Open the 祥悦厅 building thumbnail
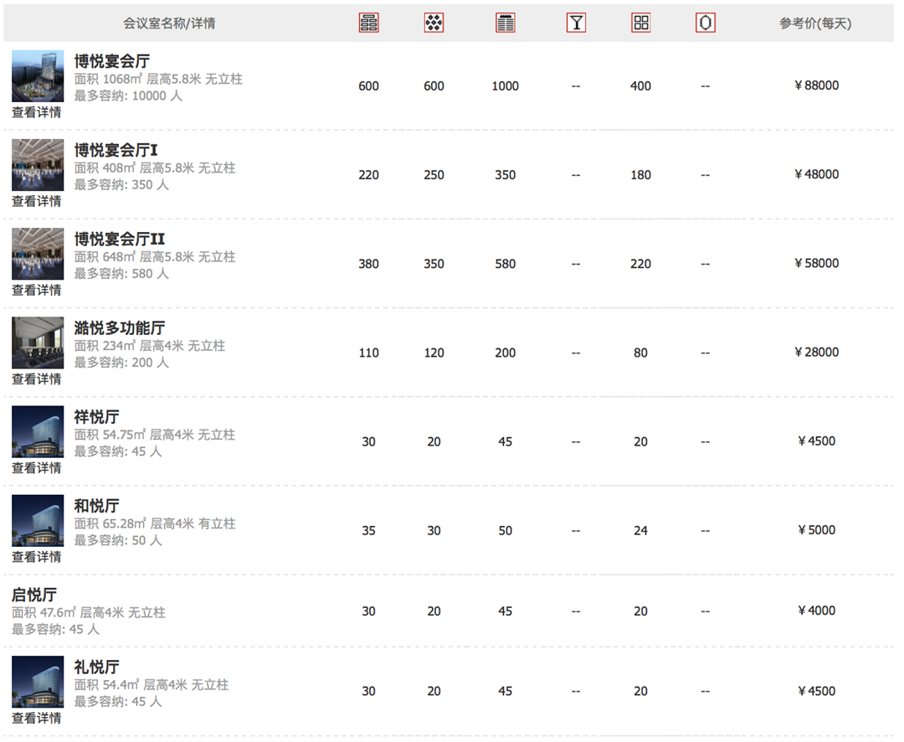904x742 pixels. click(x=38, y=431)
